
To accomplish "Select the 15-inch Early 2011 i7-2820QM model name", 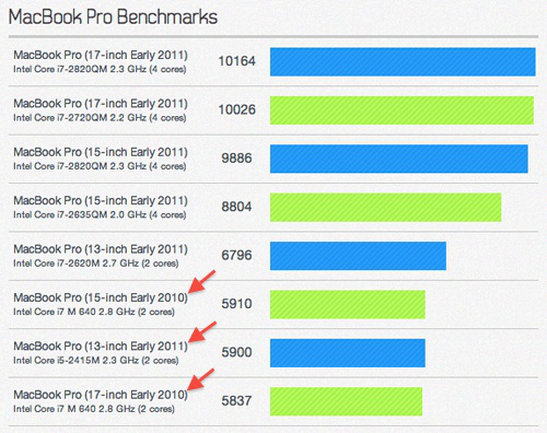I will [x=101, y=152].
